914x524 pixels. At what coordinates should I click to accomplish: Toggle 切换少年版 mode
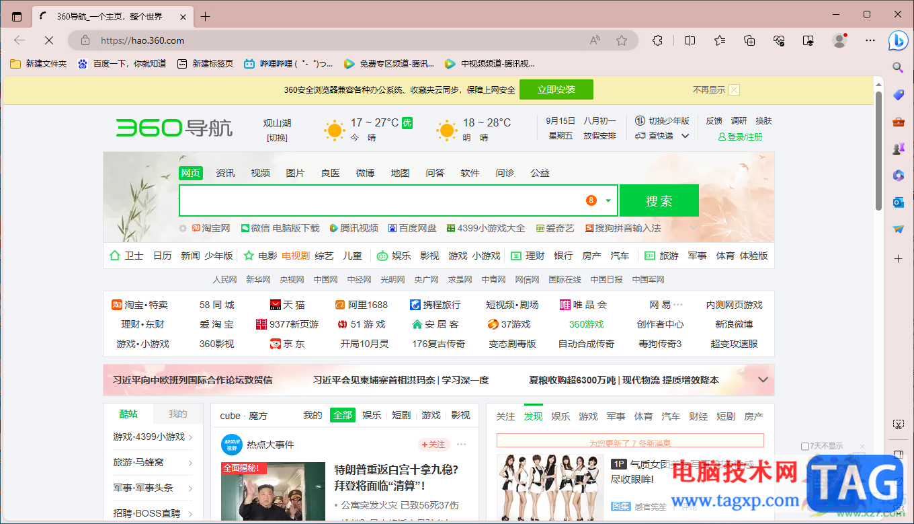tap(663, 121)
